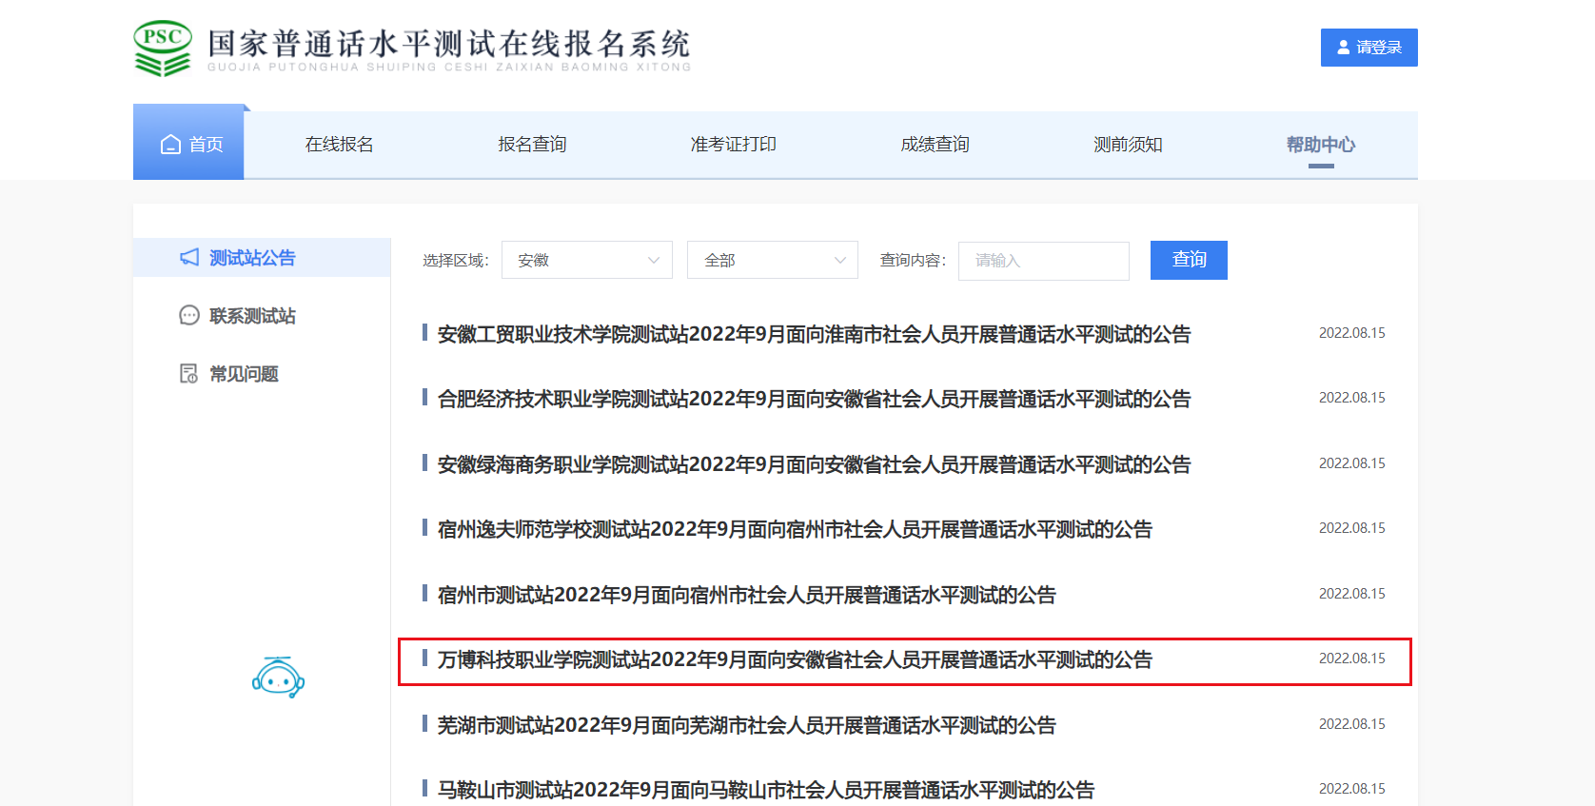This screenshot has width=1595, height=806.
Task: Open the 成绩查询 menu item
Action: coord(935,145)
